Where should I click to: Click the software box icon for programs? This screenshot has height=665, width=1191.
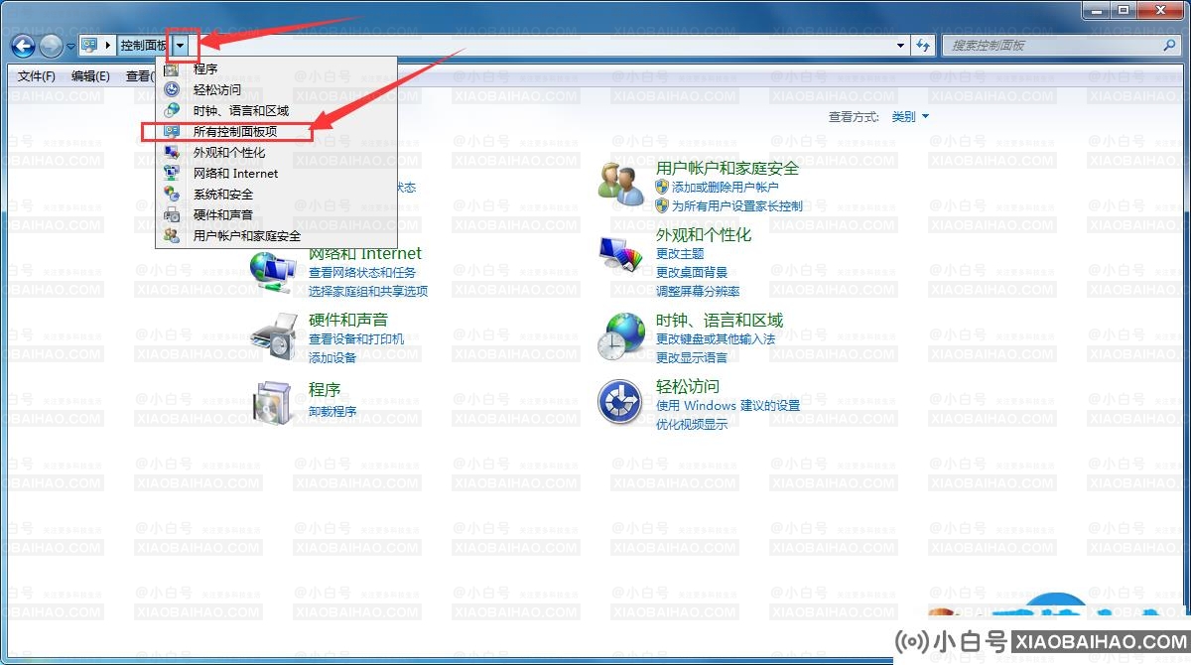pos(273,402)
